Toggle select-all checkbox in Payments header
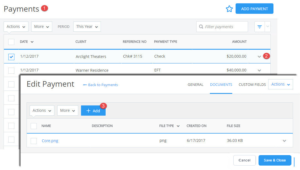300x170 pixels. point(11,42)
